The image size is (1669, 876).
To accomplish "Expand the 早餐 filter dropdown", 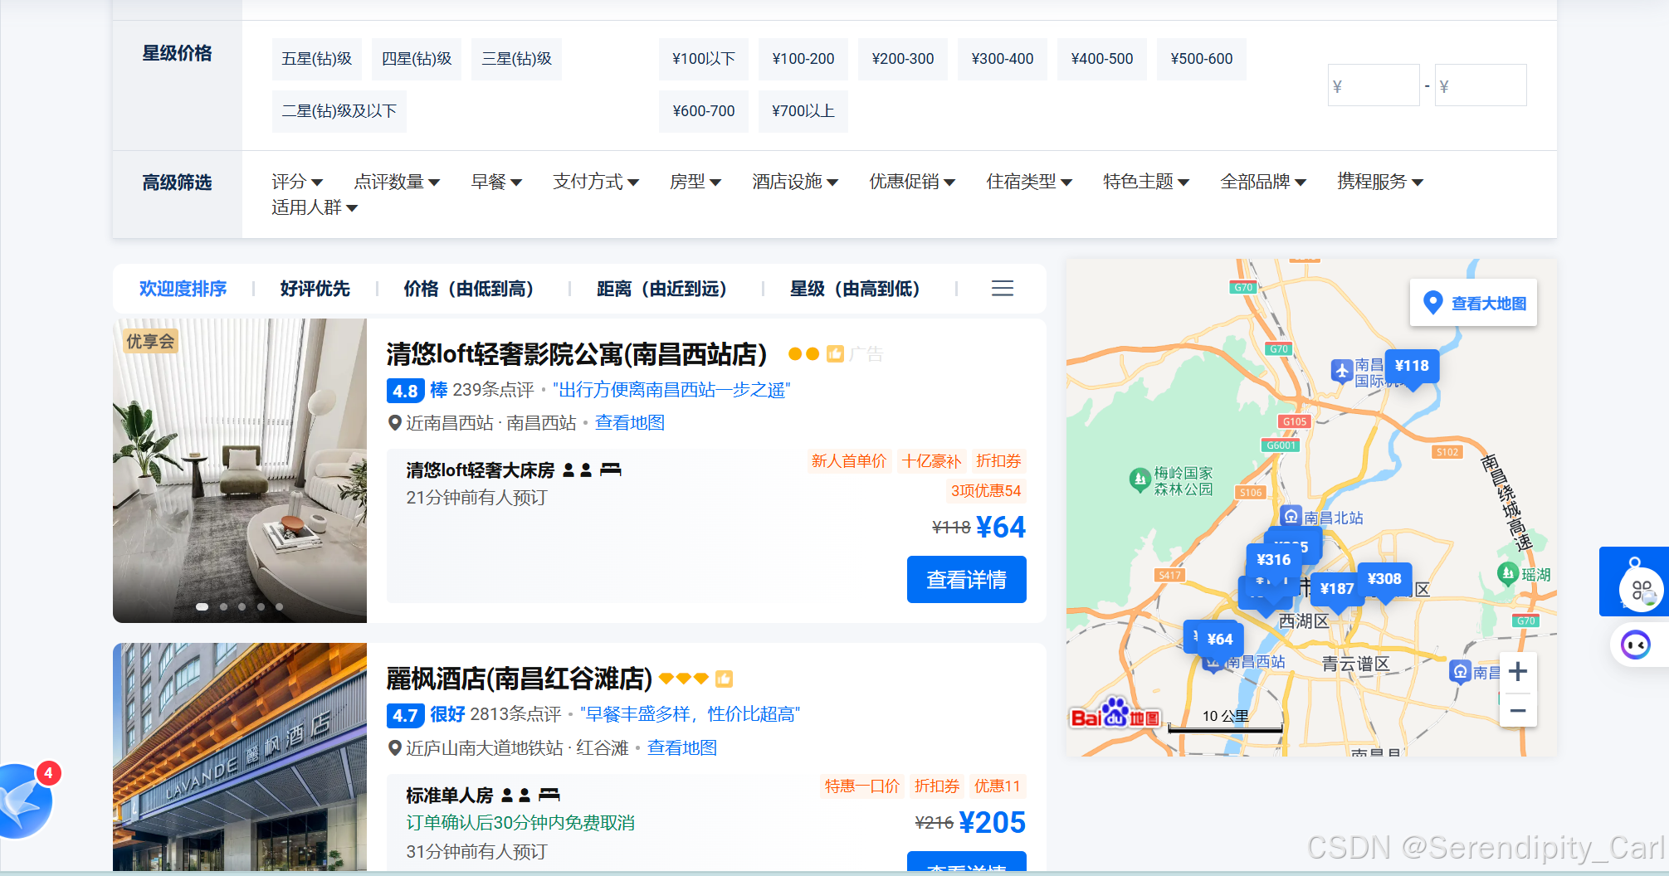I will pos(496,182).
